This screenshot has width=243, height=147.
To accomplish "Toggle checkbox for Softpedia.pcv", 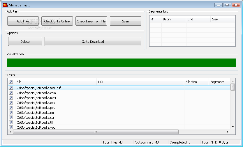I will [11, 108].
